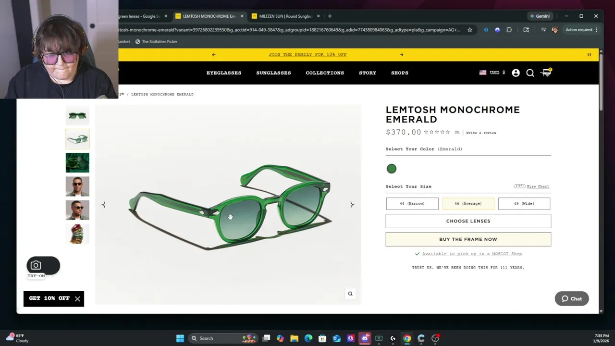The width and height of the screenshot is (615, 346).
Task: Select stacked colorful frames thumbnail
Action: pyautogui.click(x=77, y=234)
